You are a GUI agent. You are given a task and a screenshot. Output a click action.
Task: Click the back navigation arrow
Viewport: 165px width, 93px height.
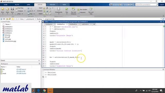pos(1,19)
